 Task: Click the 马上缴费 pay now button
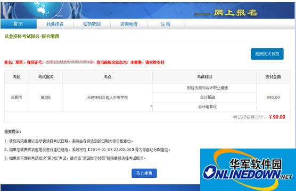(x=144, y=173)
